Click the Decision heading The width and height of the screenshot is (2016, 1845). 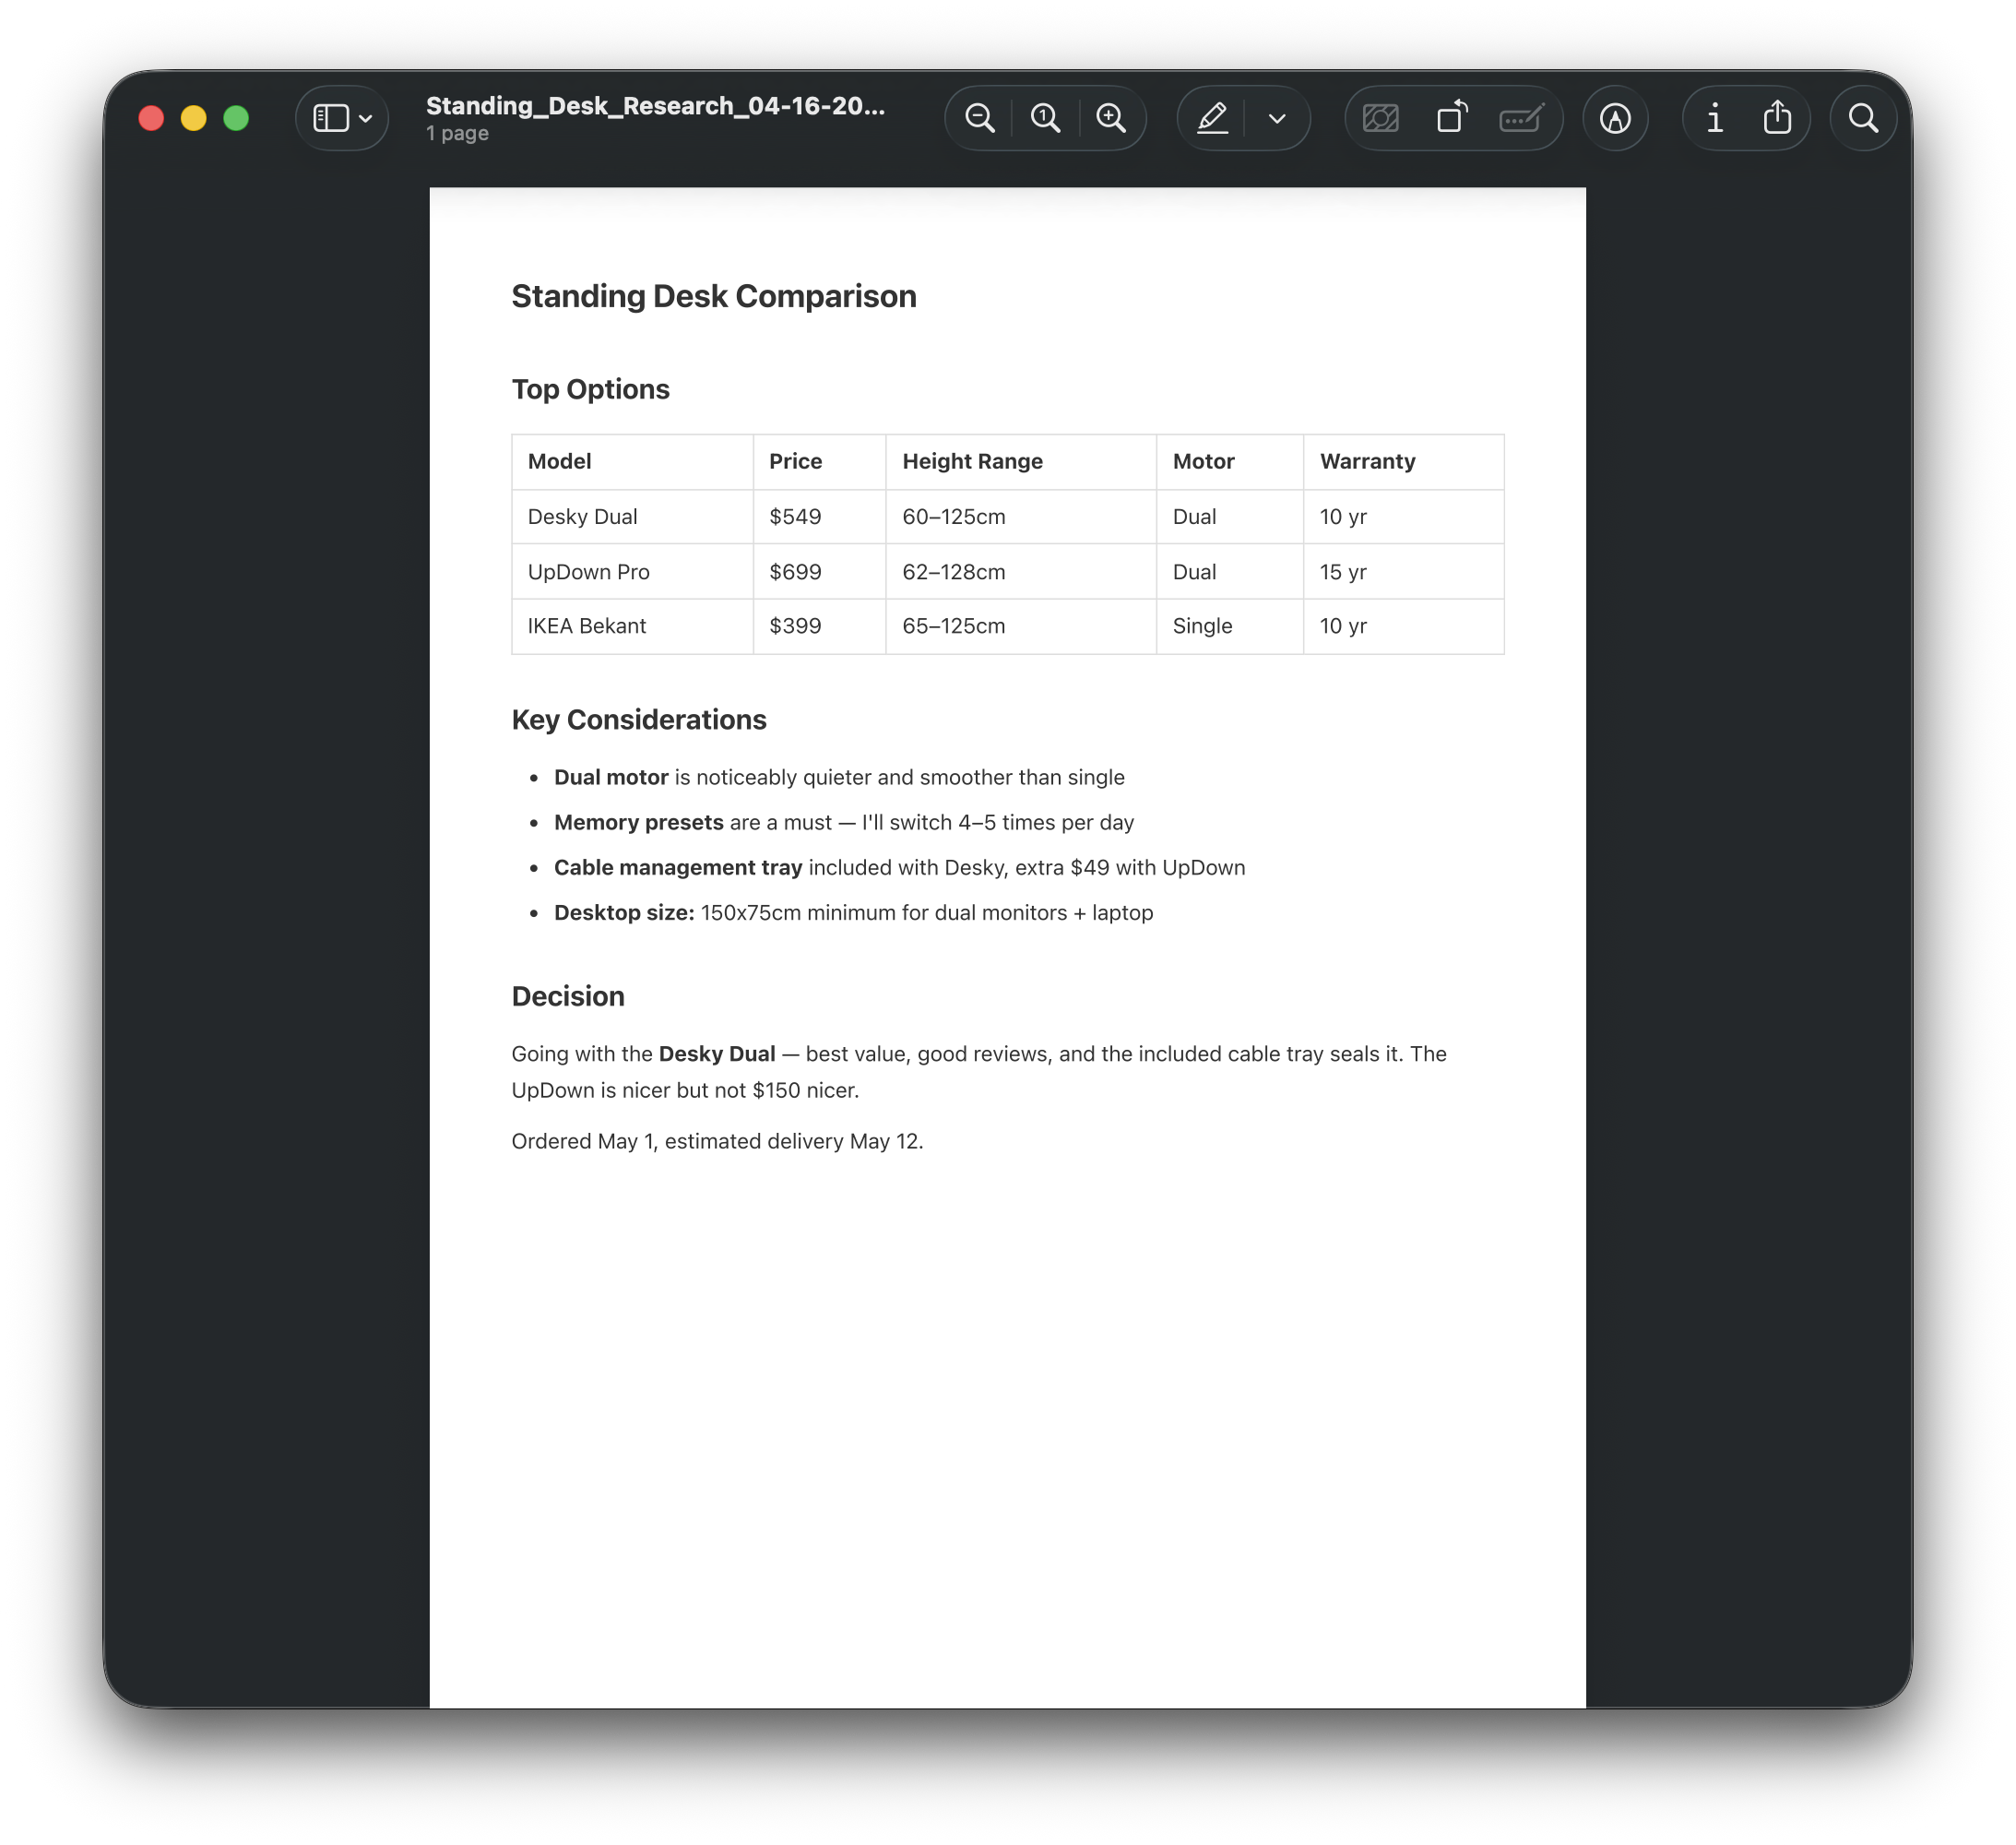(567, 995)
